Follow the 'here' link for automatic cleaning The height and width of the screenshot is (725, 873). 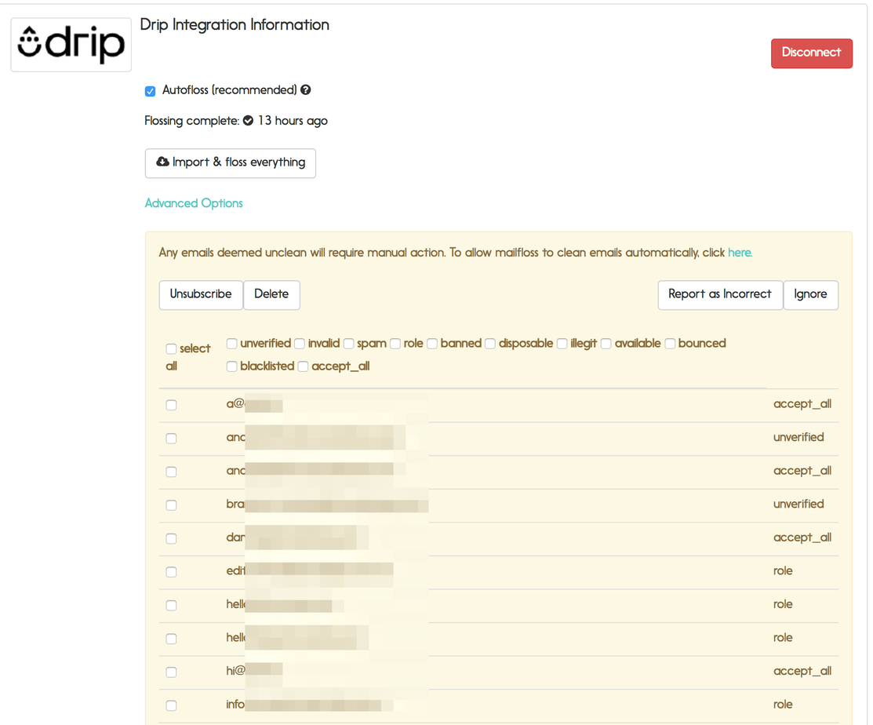click(740, 252)
